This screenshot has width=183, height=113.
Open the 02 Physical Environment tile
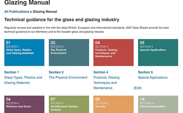coord(69,53)
